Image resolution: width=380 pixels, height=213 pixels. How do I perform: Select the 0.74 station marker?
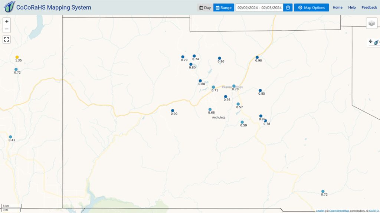(194, 56)
